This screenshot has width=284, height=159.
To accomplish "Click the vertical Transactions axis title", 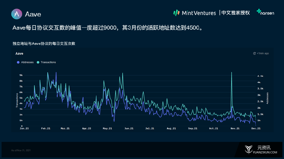I will [17, 101].
